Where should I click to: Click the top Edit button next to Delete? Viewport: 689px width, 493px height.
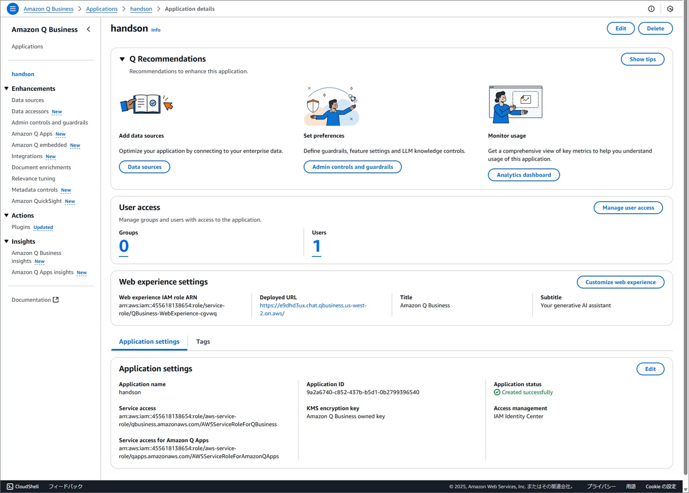coord(621,29)
